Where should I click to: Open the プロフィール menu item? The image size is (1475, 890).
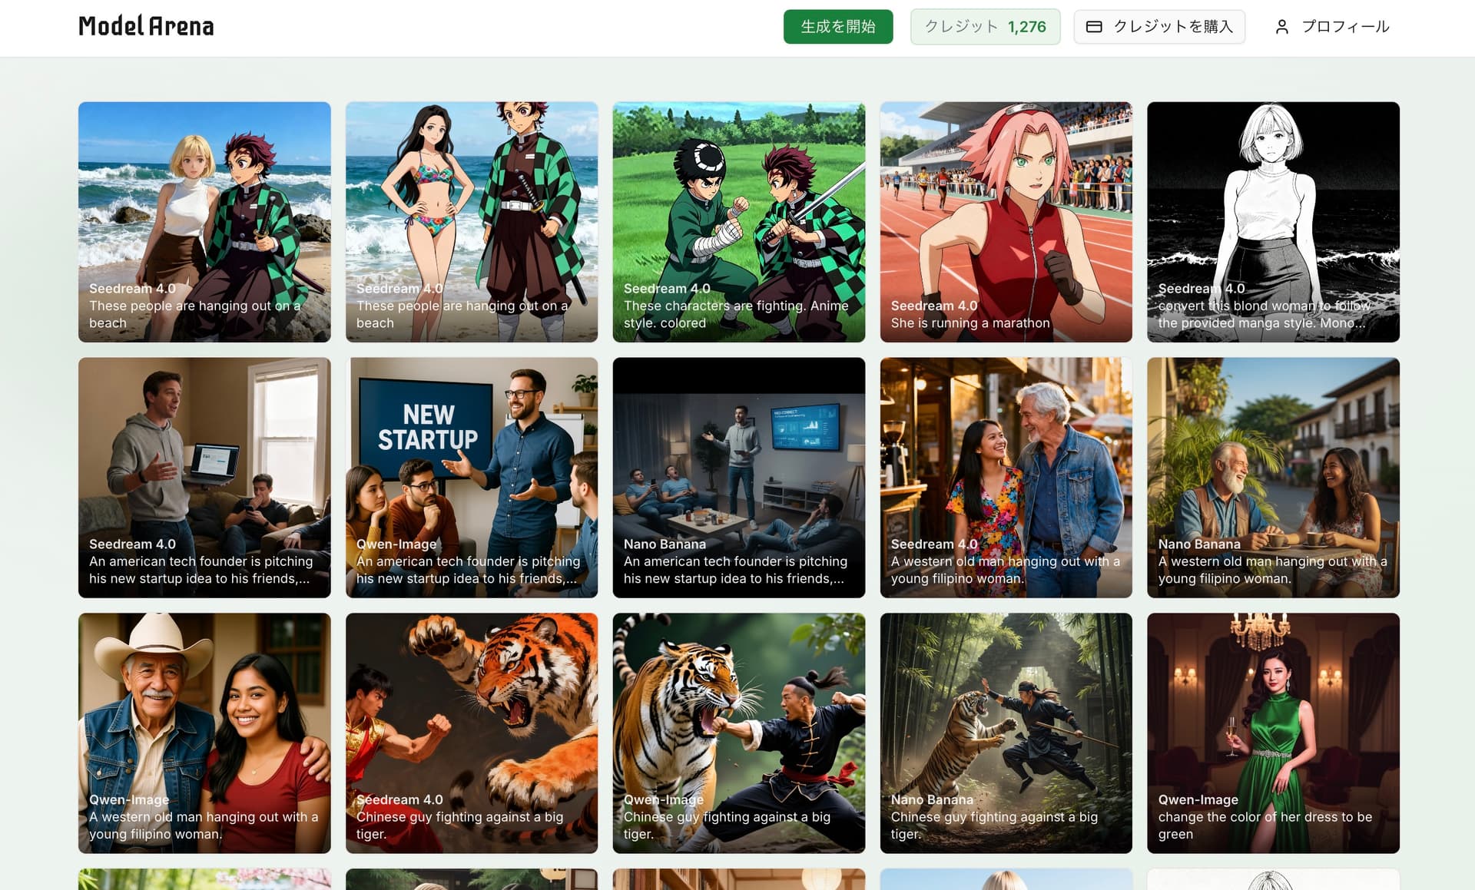click(x=1344, y=27)
